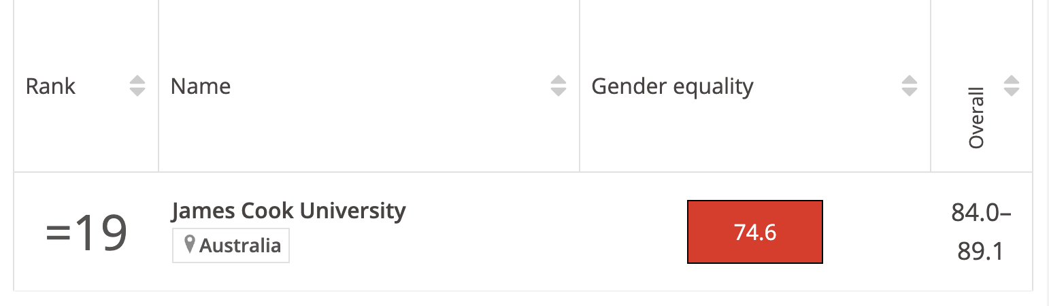Click the Name sort ascending arrow
The image size is (1049, 306).
click(x=559, y=80)
